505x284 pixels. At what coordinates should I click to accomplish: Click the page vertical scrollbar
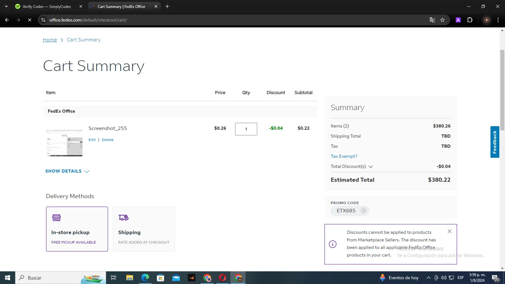point(502,90)
